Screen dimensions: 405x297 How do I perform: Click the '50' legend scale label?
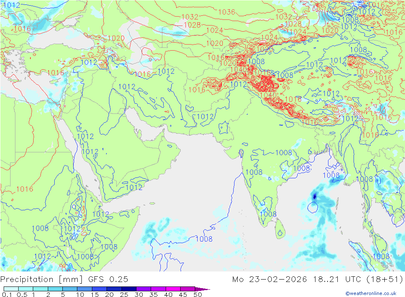point(198,295)
